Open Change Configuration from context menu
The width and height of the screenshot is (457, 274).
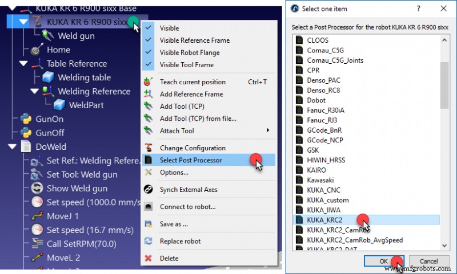(x=192, y=148)
